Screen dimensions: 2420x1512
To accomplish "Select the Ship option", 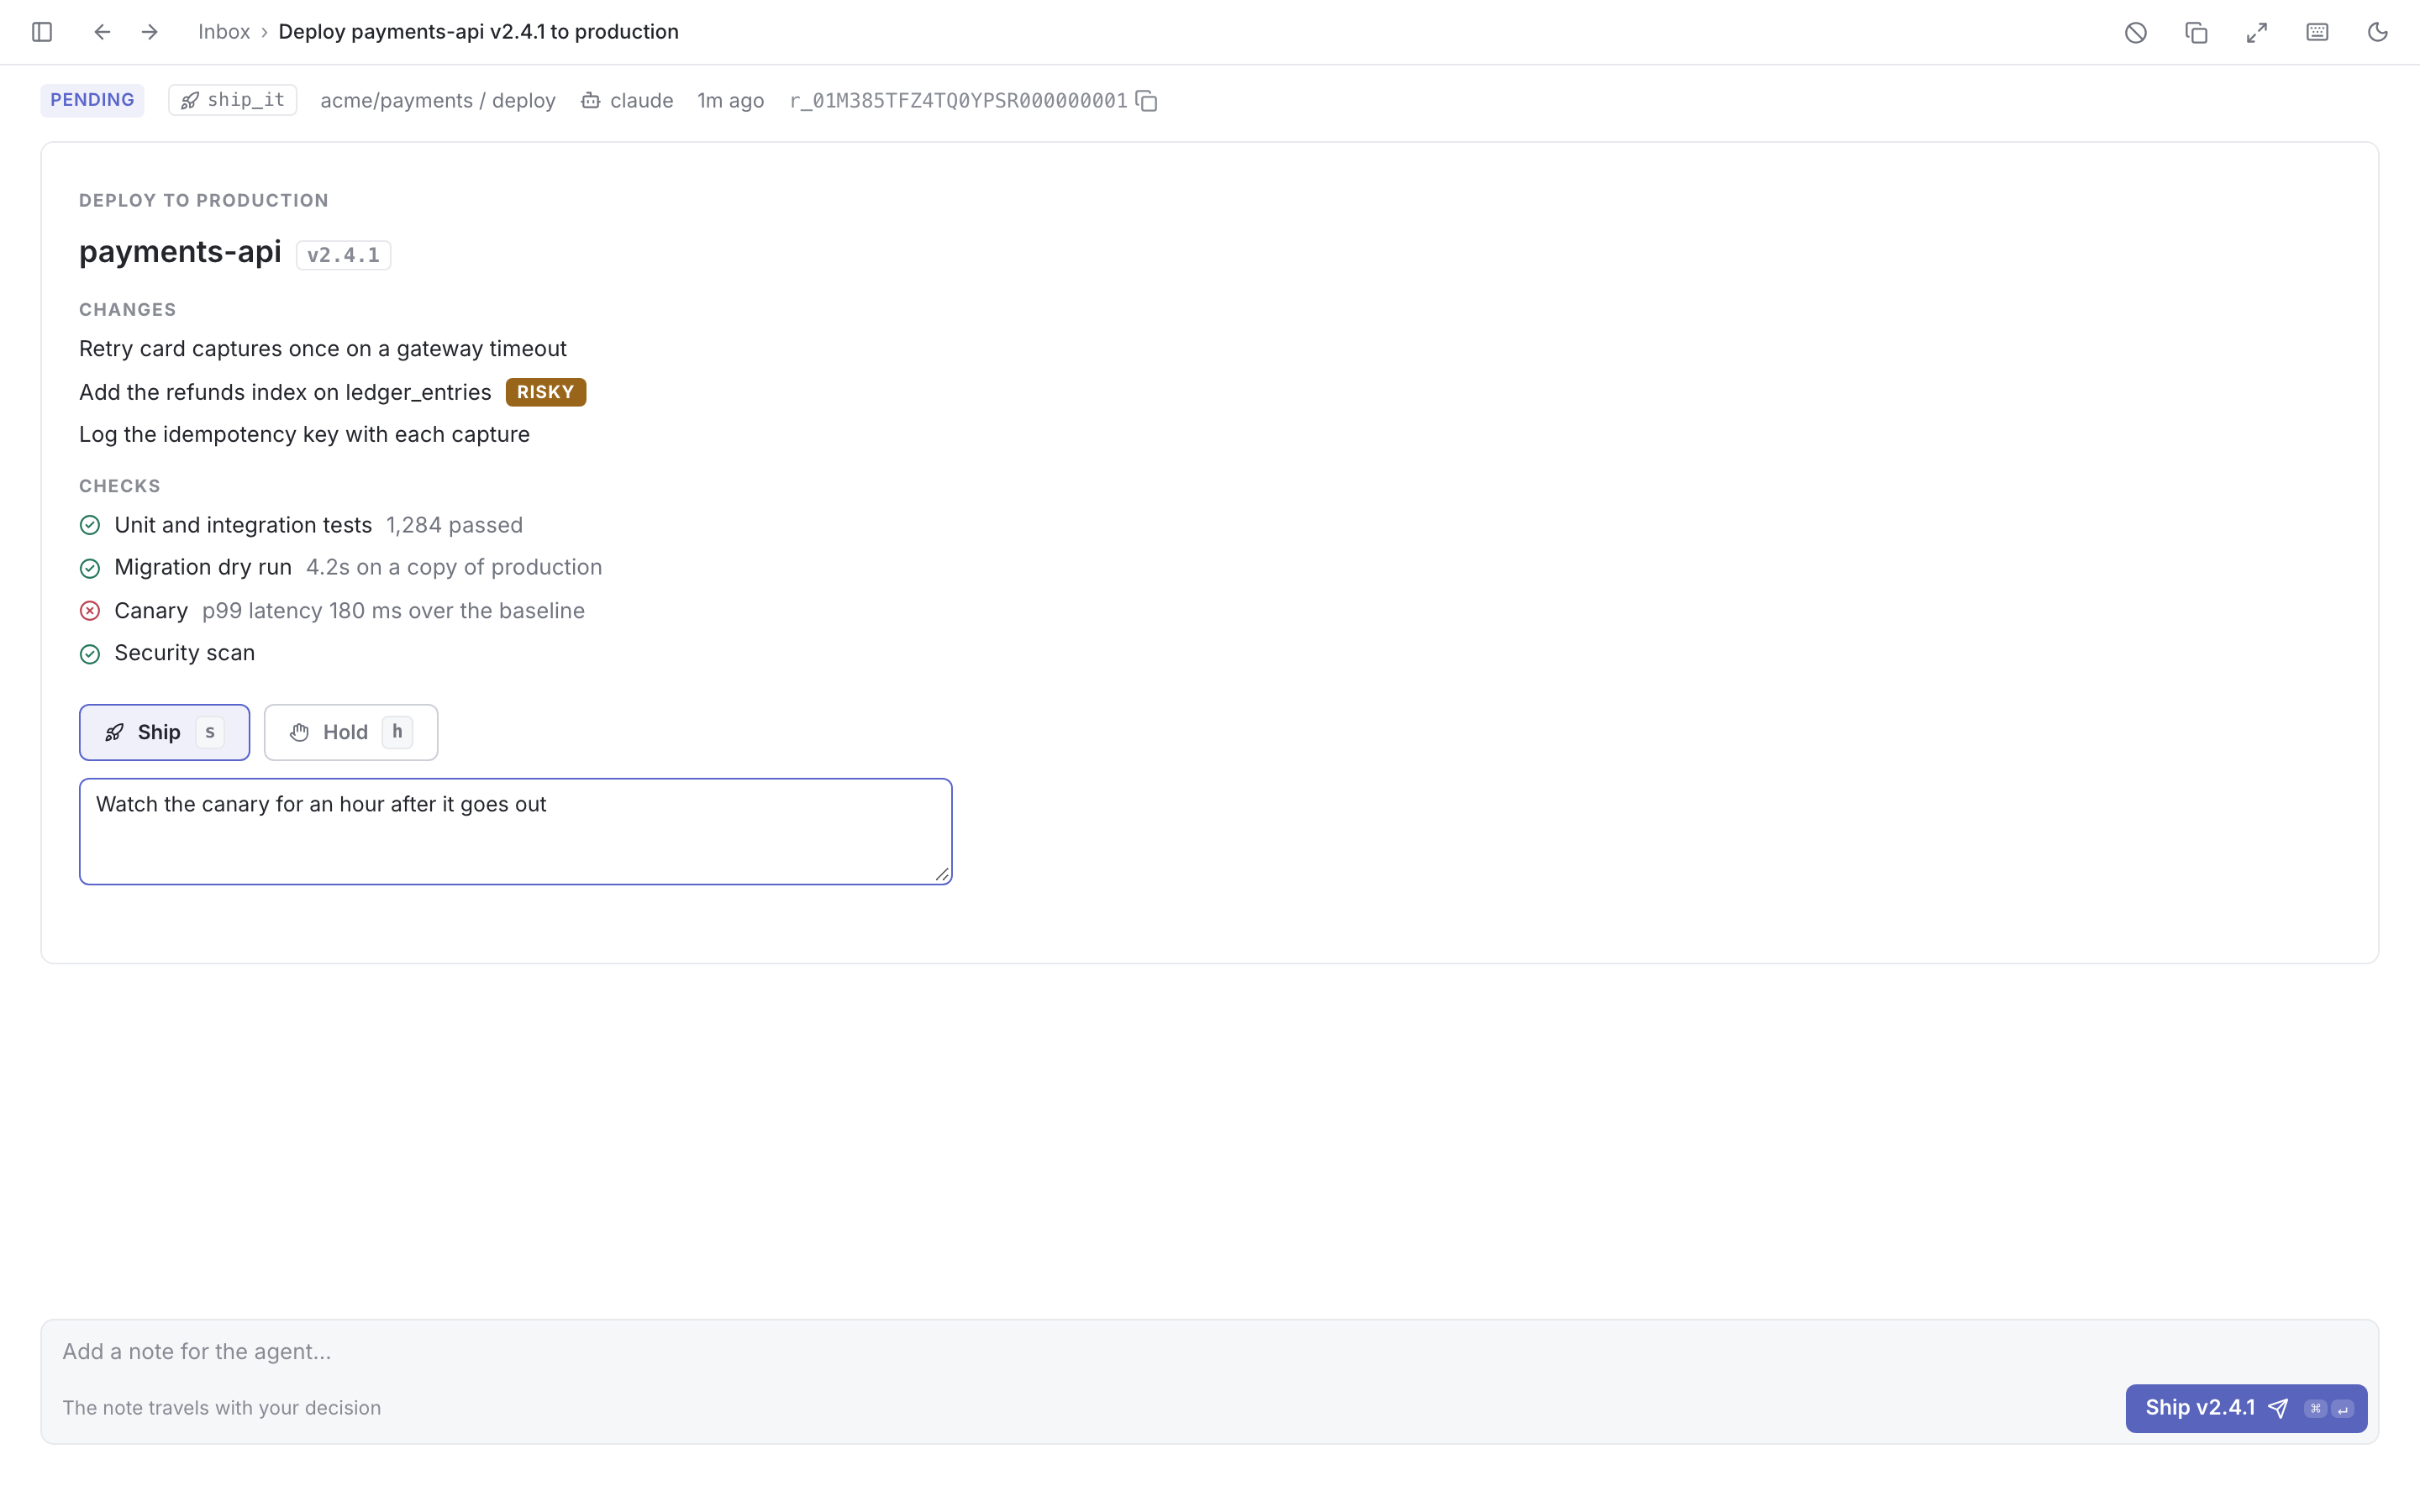I will click(x=165, y=732).
